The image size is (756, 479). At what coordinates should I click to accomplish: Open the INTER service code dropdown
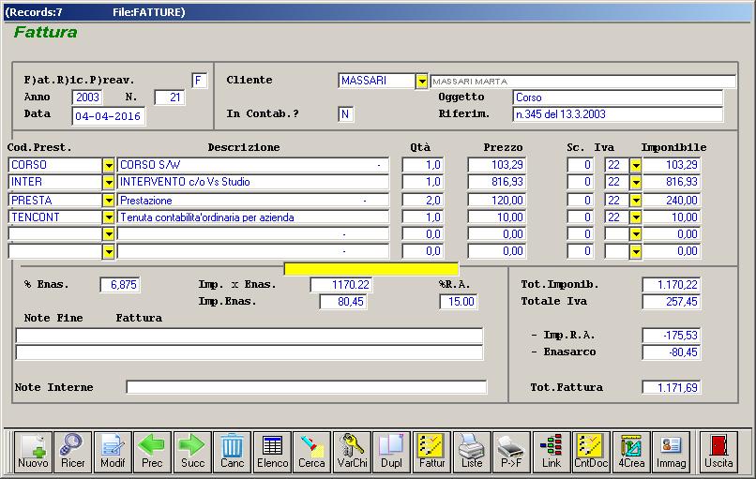click(x=109, y=182)
